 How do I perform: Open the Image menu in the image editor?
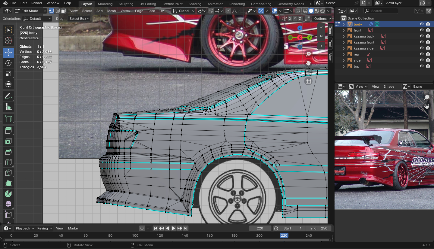(x=389, y=87)
